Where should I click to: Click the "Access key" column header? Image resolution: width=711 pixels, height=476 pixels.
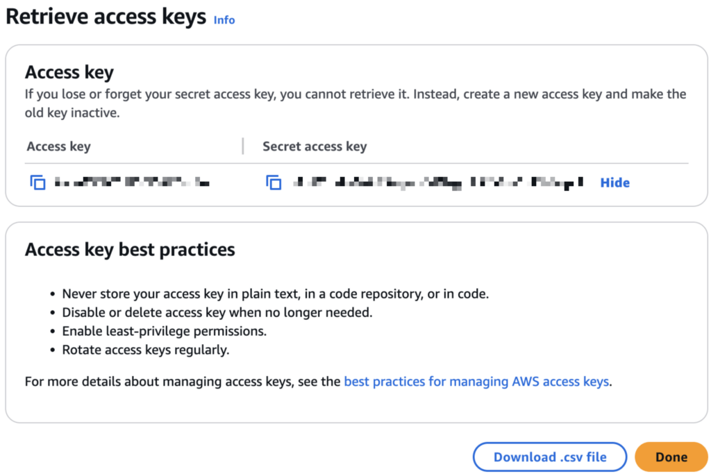pos(58,146)
